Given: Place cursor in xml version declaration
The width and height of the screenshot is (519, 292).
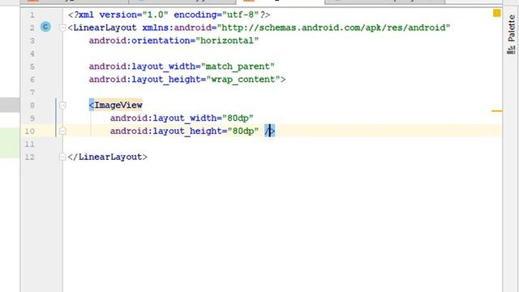Looking at the screenshot, I should (169, 15).
